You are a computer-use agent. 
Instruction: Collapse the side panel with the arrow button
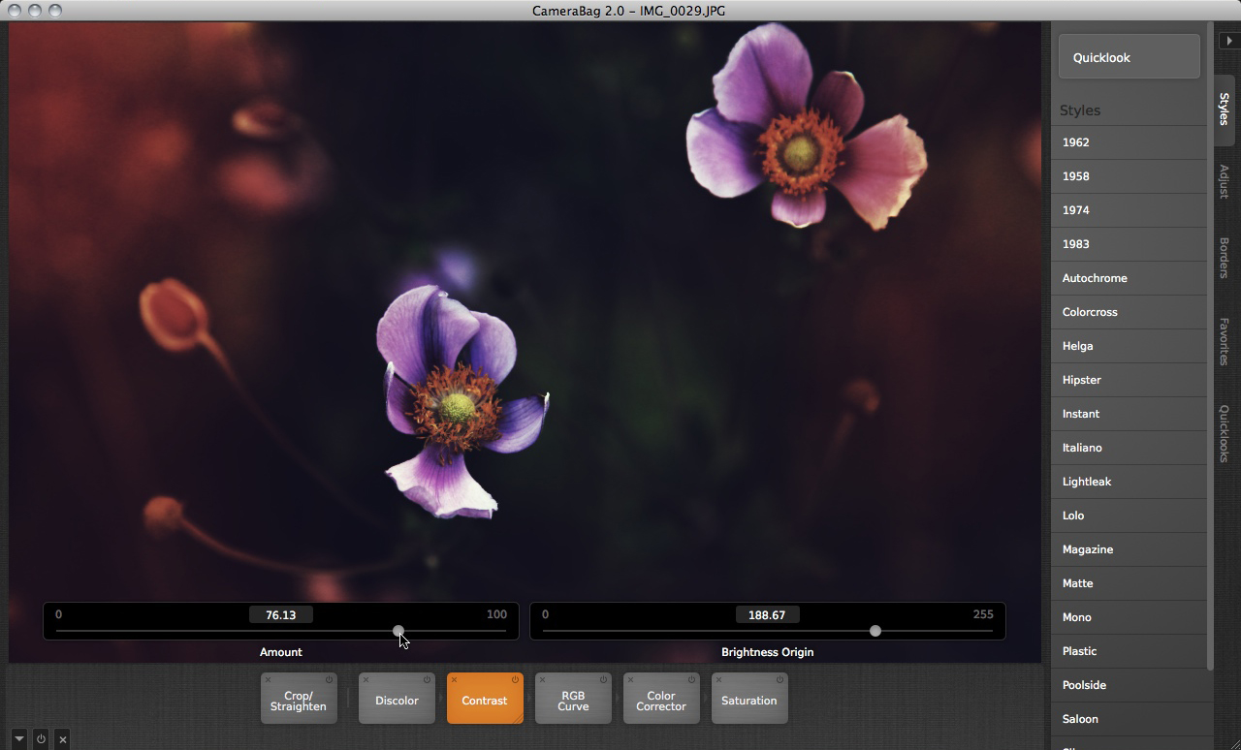point(1230,41)
